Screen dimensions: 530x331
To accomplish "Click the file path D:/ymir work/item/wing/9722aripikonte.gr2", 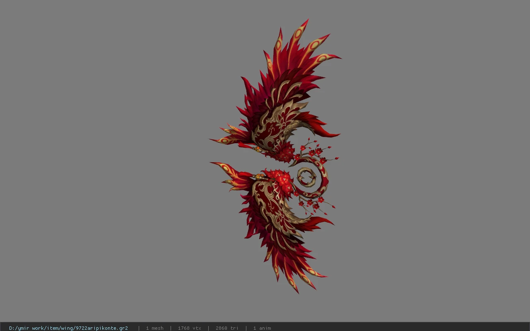I will pyautogui.click(x=68, y=328).
